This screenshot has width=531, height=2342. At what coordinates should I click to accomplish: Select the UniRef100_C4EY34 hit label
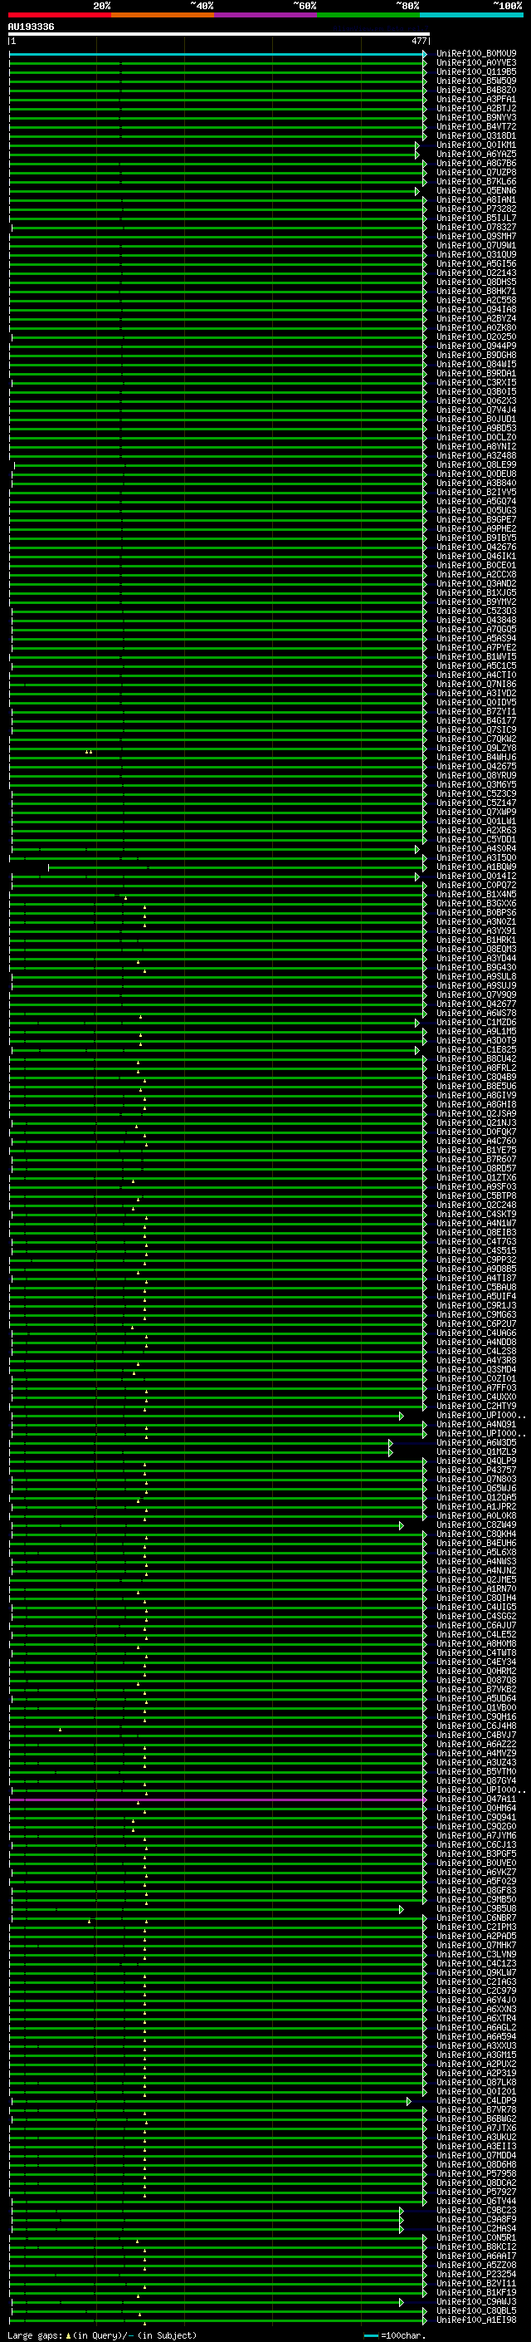pos(476,1662)
